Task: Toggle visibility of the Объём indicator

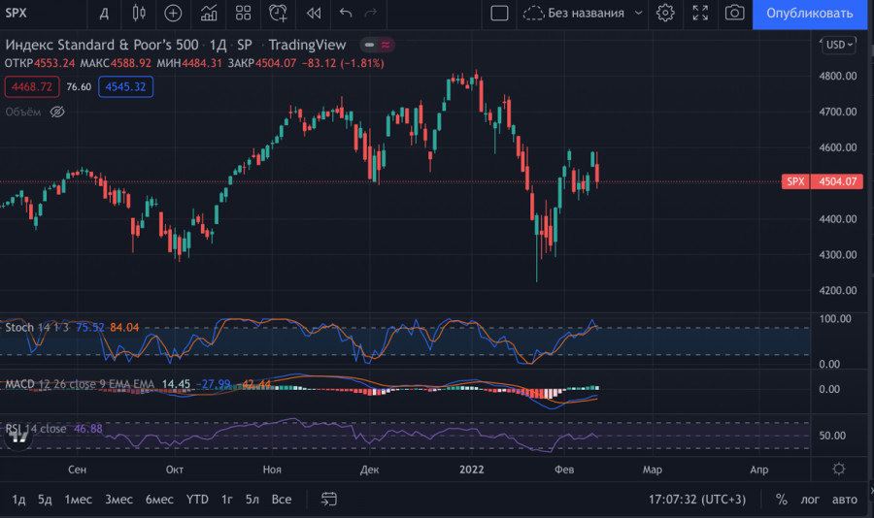Action: [x=57, y=112]
